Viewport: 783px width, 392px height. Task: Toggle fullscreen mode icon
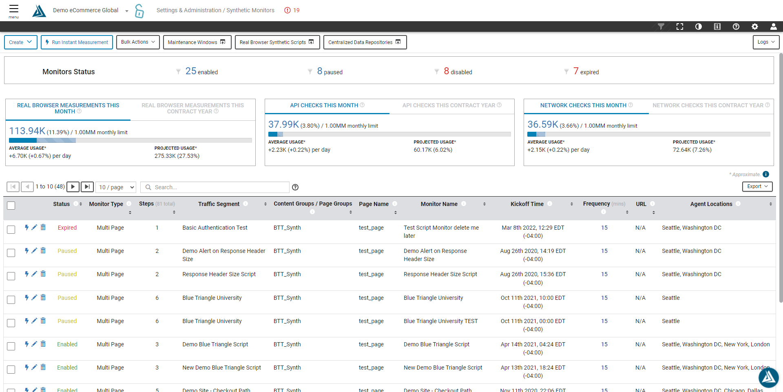click(x=679, y=27)
